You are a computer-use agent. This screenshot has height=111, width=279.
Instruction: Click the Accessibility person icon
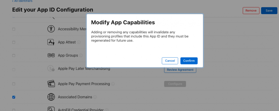tap(51, 29)
